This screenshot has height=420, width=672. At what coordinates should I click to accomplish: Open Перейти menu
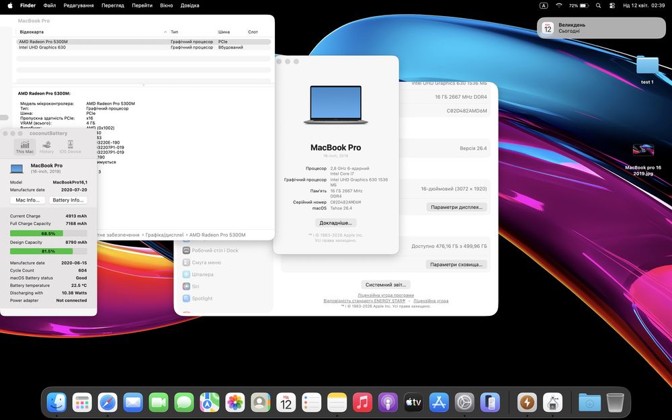click(x=142, y=5)
